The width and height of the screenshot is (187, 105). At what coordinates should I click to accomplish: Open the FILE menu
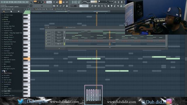[2, 2]
